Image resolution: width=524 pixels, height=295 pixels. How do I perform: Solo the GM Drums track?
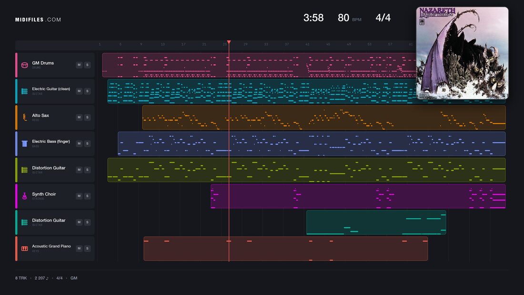[87, 65]
